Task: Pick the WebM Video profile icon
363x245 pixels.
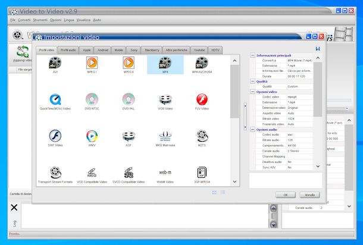Action: click(165, 172)
